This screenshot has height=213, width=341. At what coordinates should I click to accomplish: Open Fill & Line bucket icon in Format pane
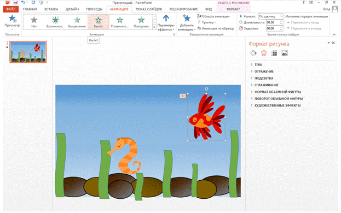pos(253,53)
